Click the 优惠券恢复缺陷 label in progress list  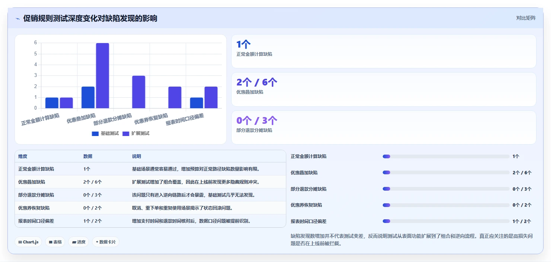306,205
